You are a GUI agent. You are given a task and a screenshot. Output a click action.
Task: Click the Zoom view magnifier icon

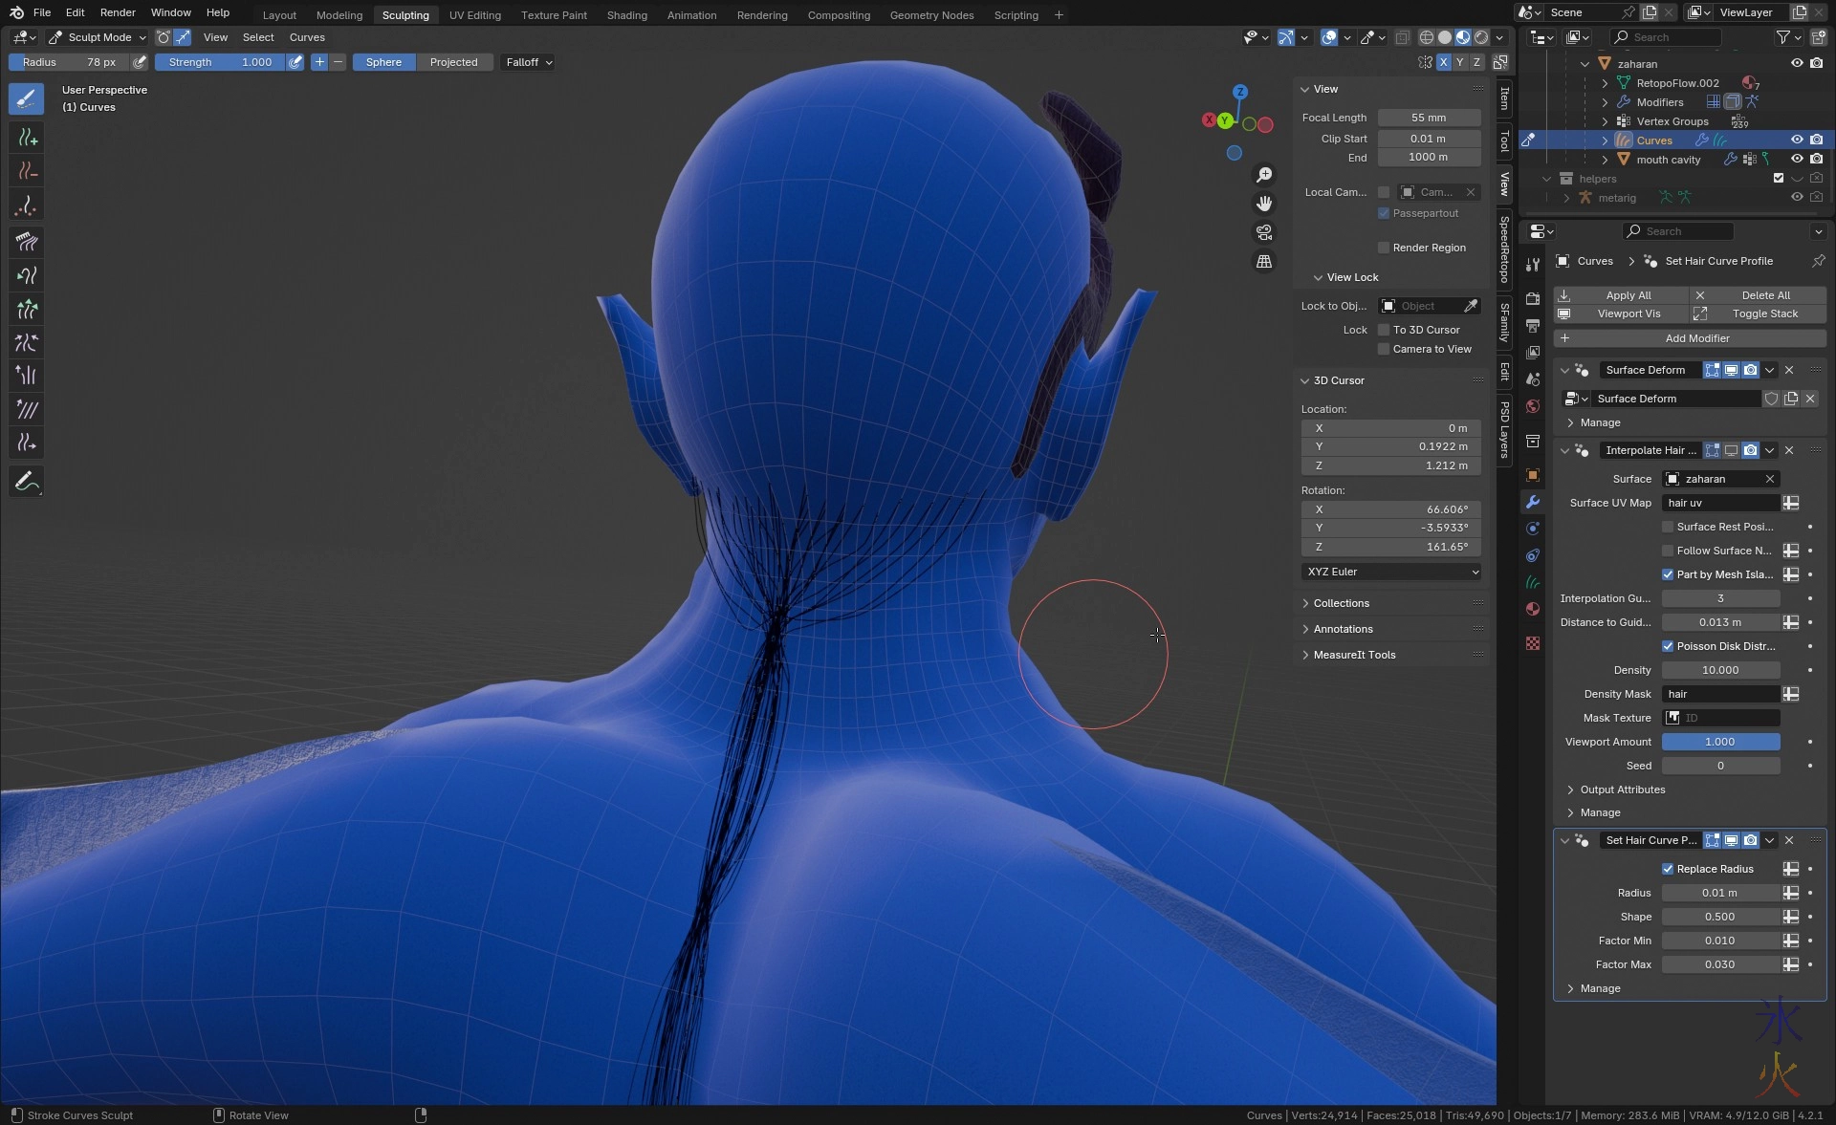coord(1264,175)
